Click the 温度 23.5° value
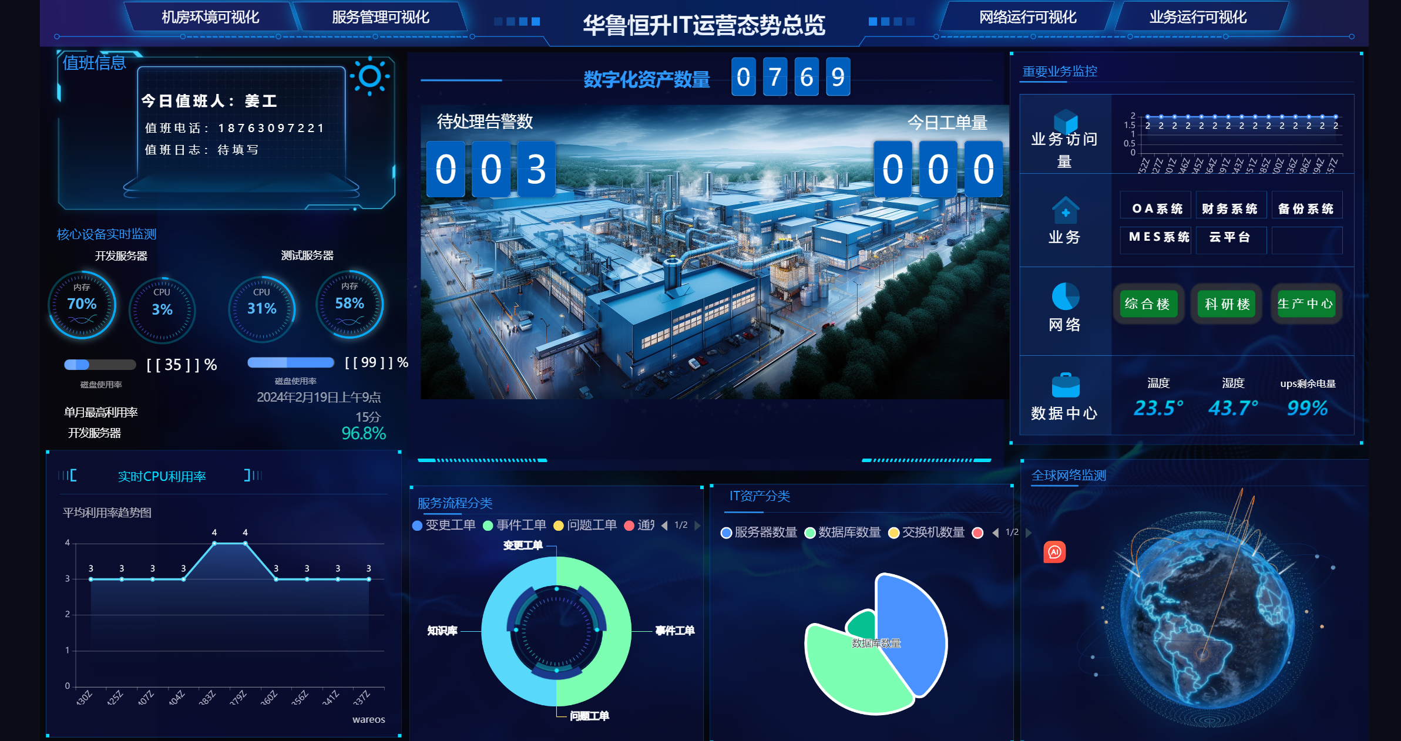 point(1158,407)
